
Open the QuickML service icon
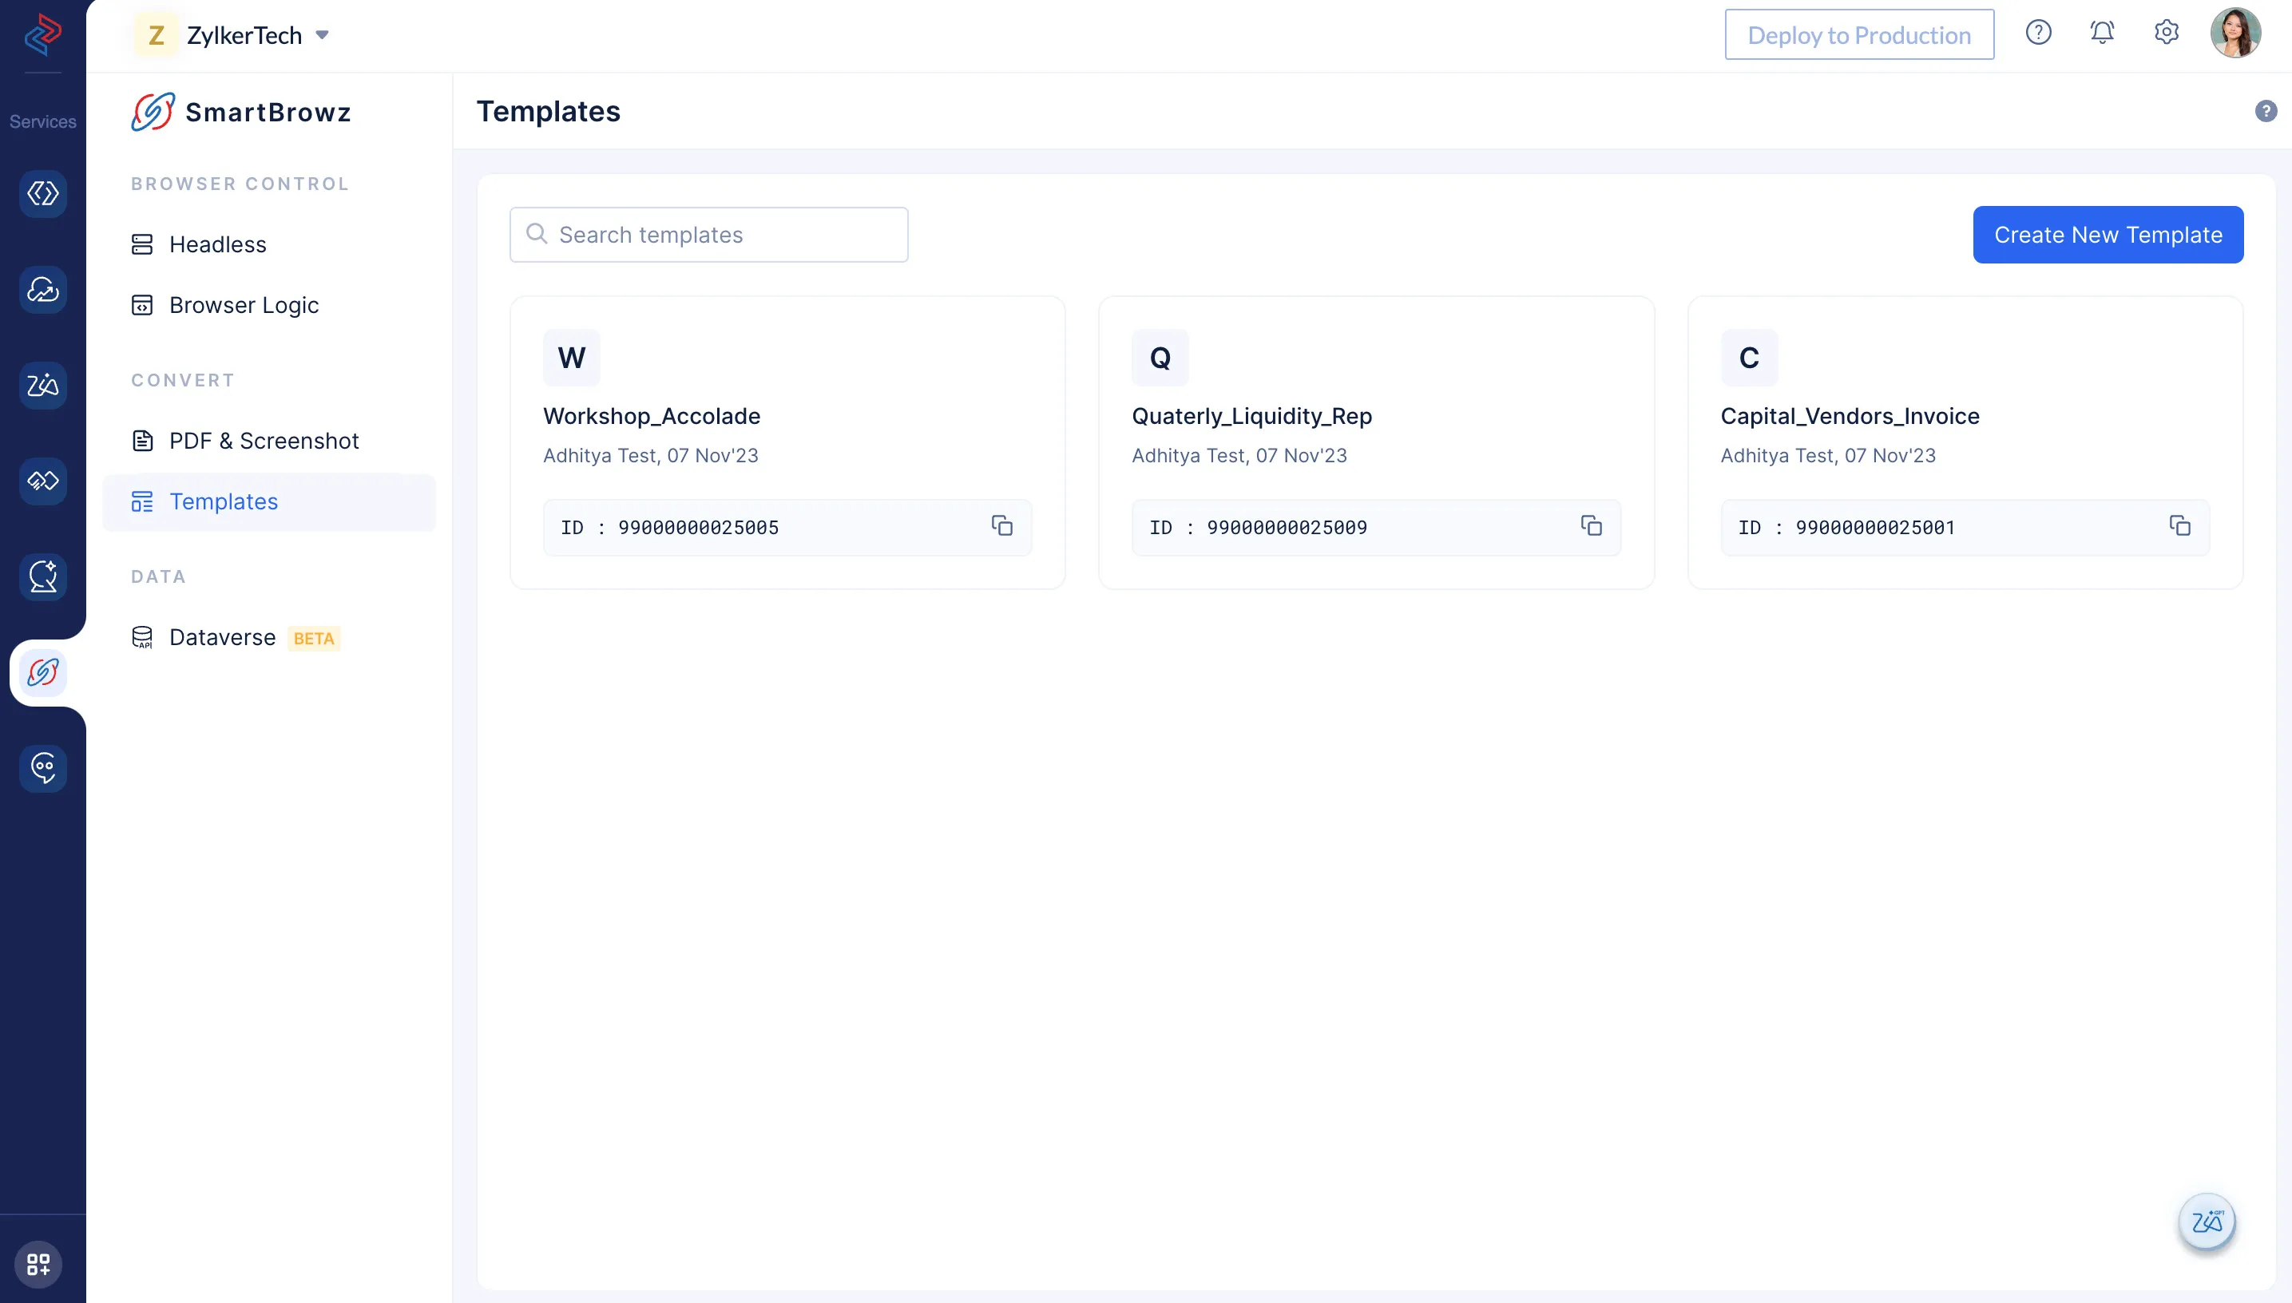tap(43, 576)
